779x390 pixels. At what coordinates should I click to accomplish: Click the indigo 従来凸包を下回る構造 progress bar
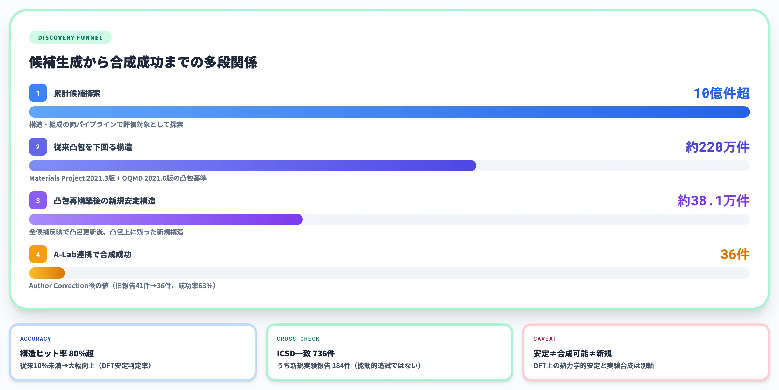252,166
